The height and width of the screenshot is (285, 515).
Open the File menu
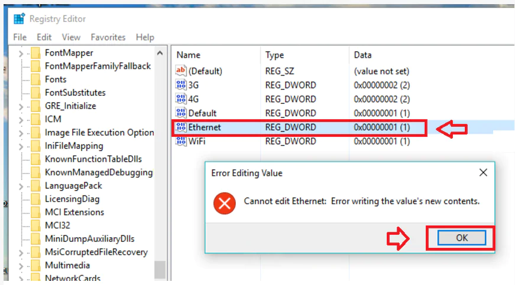[20, 37]
